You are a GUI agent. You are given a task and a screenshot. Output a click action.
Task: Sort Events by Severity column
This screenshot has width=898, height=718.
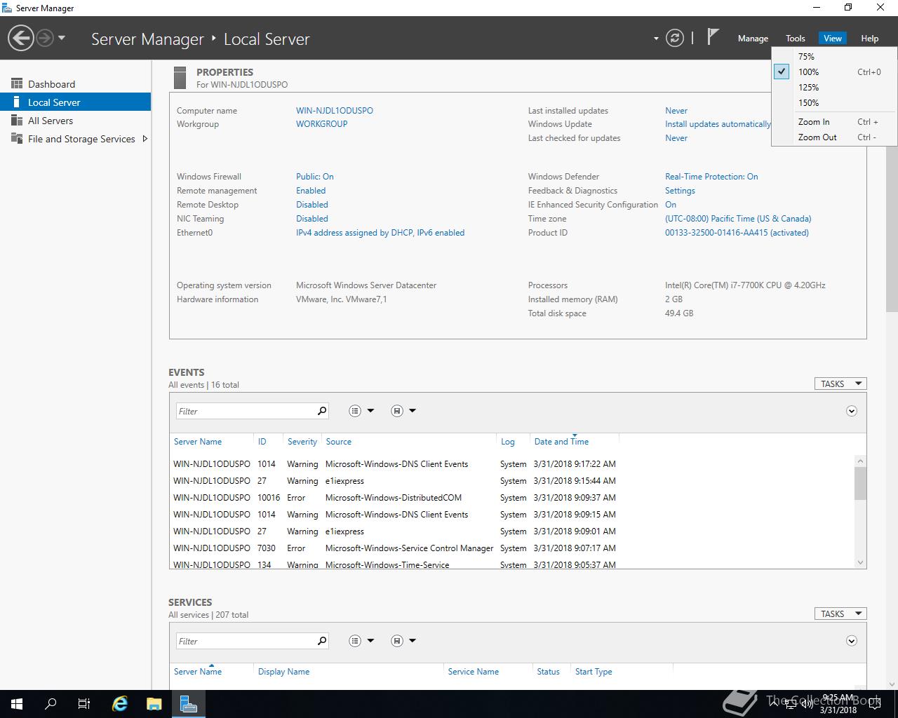tap(302, 442)
